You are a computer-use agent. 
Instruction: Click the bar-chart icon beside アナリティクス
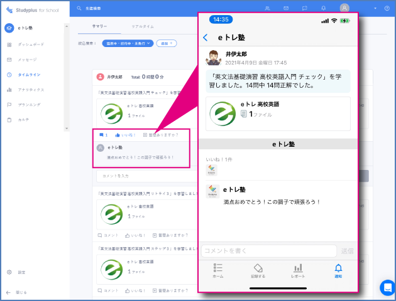(x=9, y=90)
